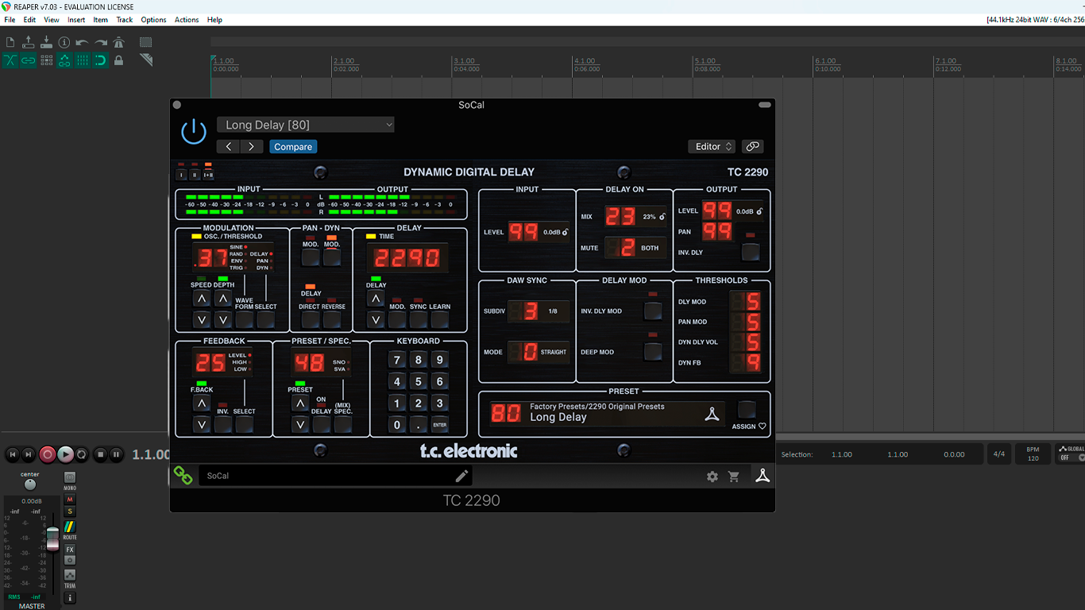This screenshot has width=1085, height=610.
Task: Open Factory Presets Long Delay preset browser
Action: (x=606, y=412)
